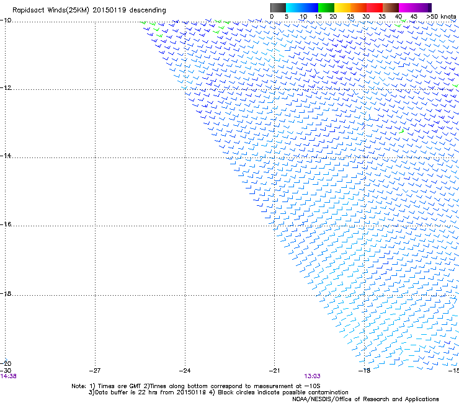Pick the orange segment of the color bar
459x403 pixels.
pos(359,7)
